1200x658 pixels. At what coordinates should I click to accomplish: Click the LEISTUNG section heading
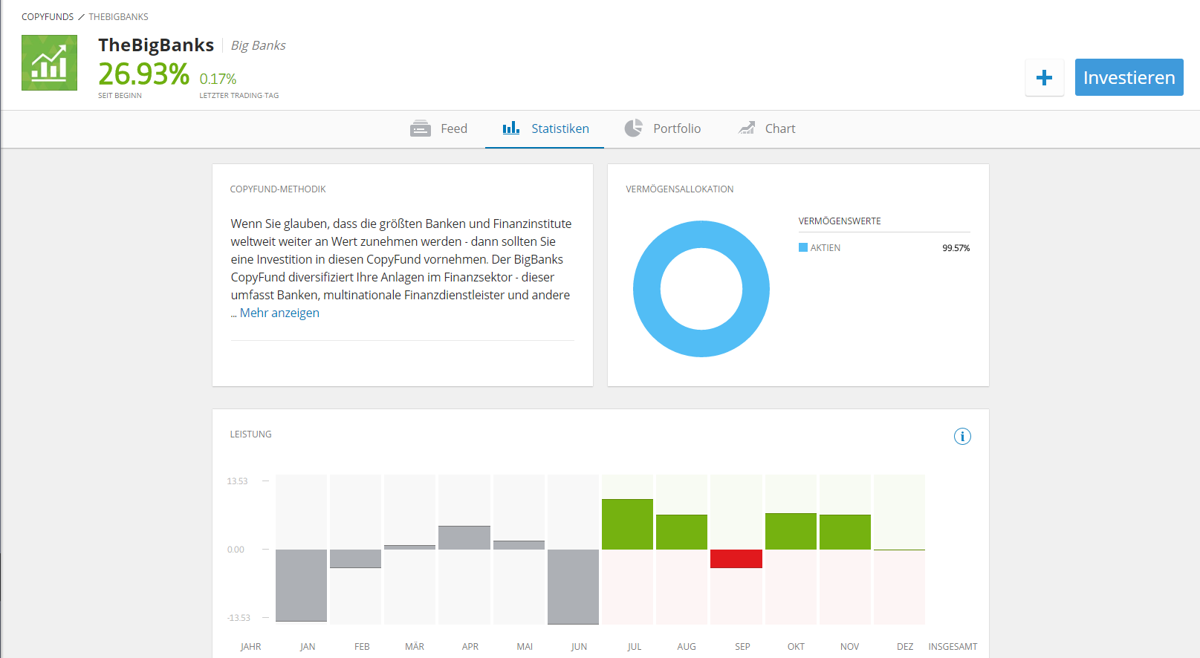(x=250, y=434)
